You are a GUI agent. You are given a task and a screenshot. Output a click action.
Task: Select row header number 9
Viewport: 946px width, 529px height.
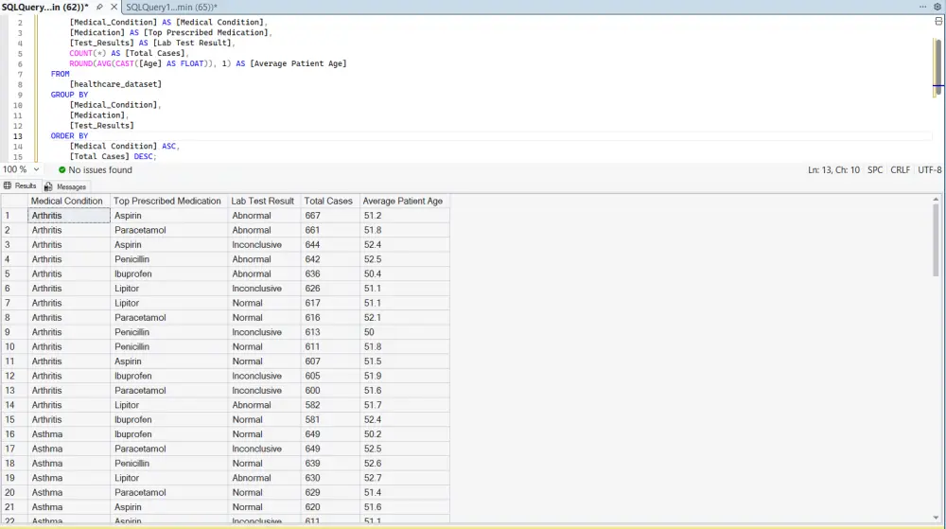pyautogui.click(x=14, y=332)
